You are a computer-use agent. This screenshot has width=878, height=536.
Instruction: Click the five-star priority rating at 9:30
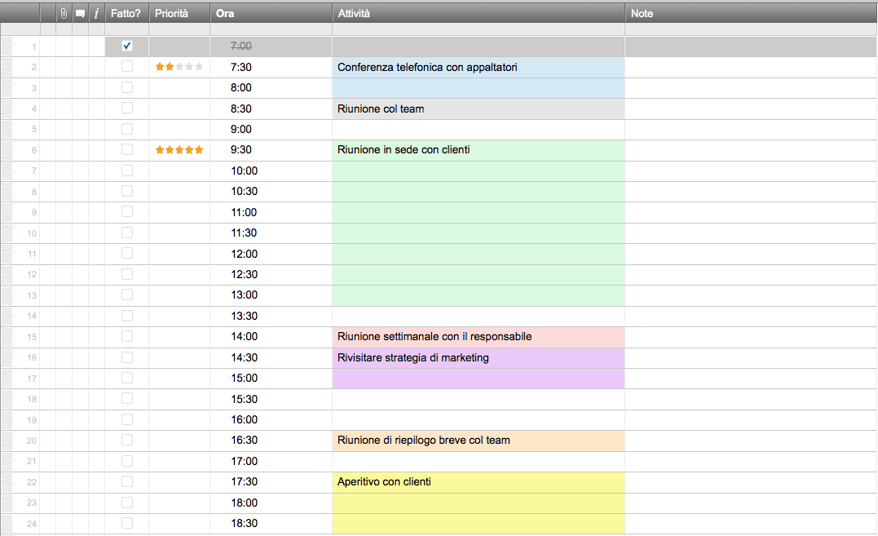click(x=179, y=149)
